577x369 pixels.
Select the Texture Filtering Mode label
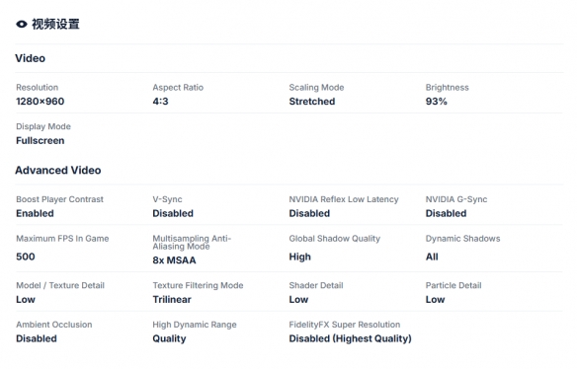point(198,285)
